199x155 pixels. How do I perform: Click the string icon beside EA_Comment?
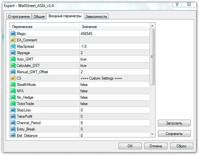[x=13, y=40]
